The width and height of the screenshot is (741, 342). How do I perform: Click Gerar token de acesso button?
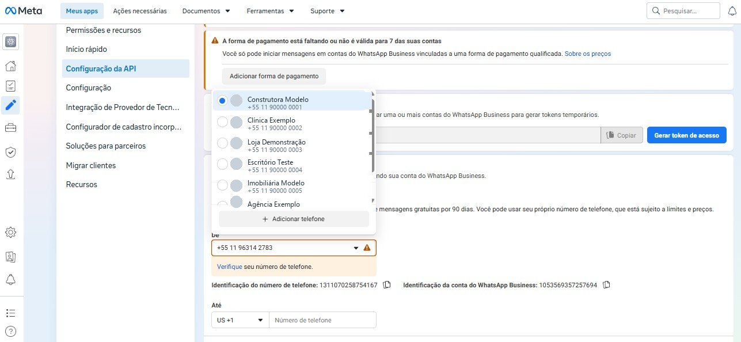point(686,135)
